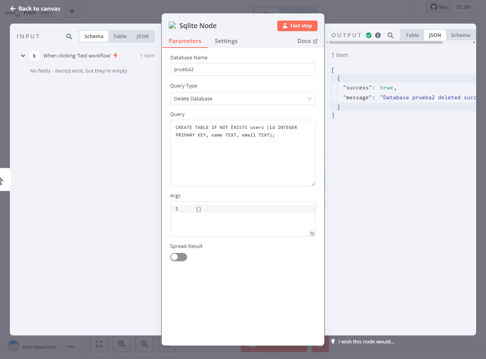Click the 'true' value in JSON output
This screenshot has height=359, width=486.
point(386,87)
